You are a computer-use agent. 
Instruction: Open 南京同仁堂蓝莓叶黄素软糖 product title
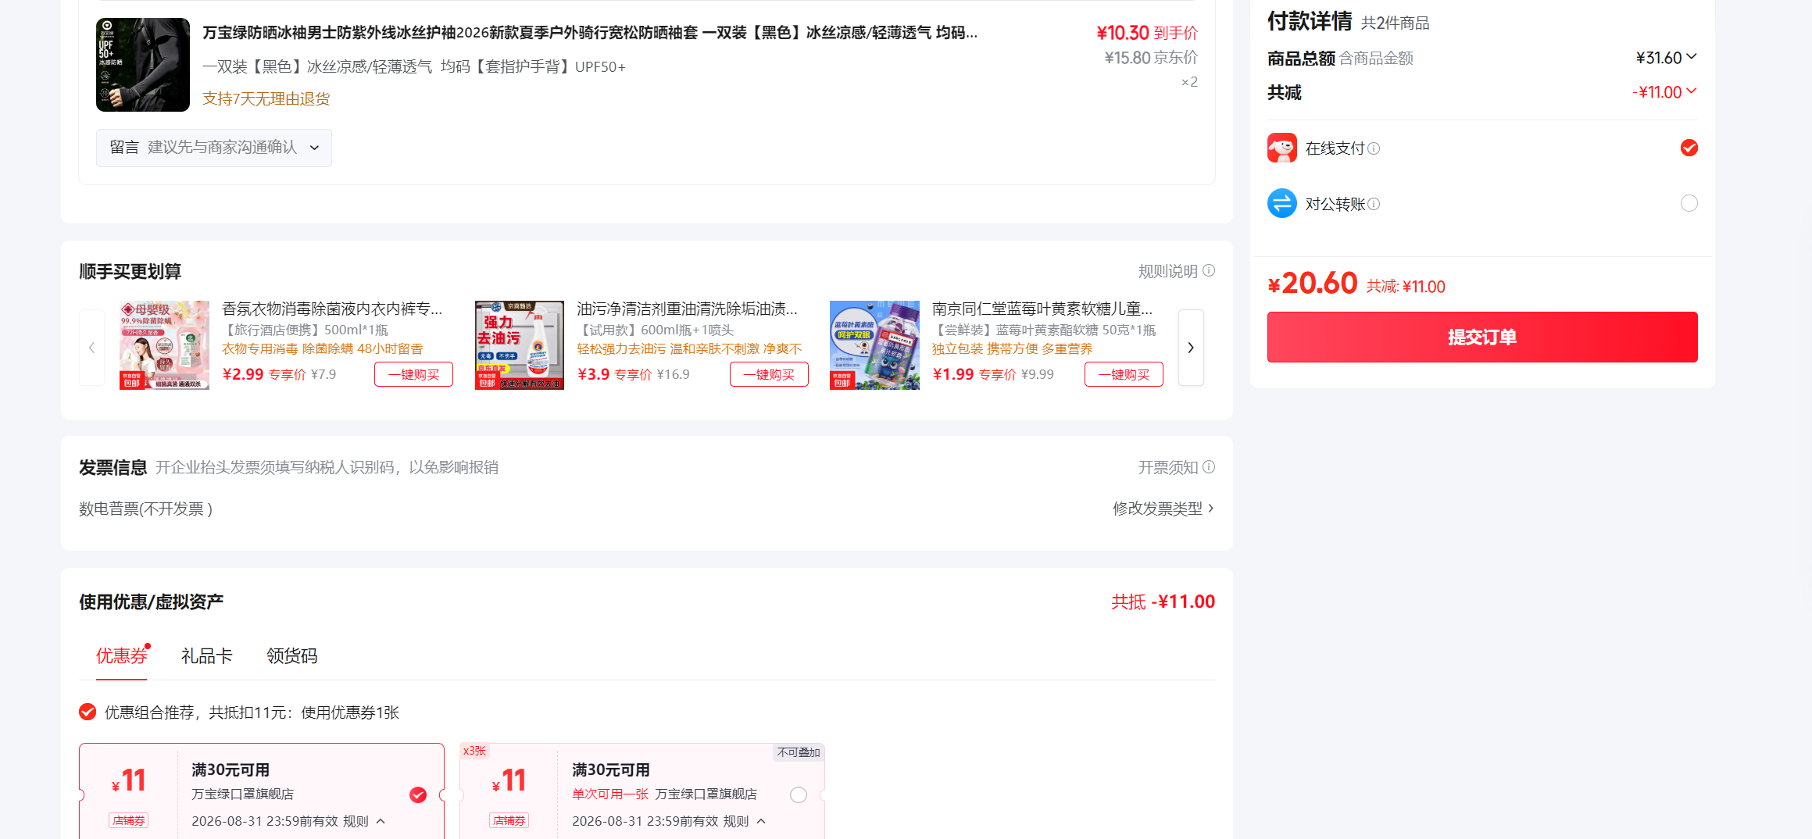[x=1042, y=309]
